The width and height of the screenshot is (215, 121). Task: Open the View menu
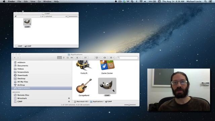point(33,1)
